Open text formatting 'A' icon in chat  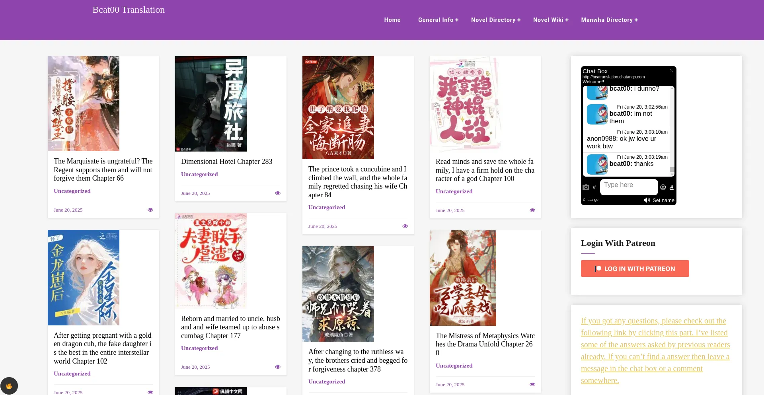coord(672,187)
